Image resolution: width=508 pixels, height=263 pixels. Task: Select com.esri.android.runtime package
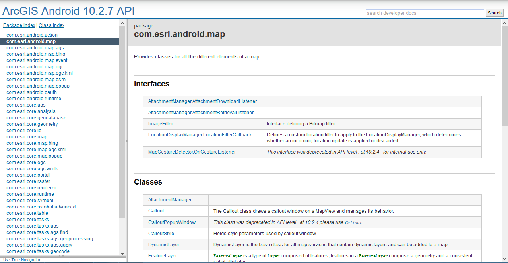tap(34, 99)
